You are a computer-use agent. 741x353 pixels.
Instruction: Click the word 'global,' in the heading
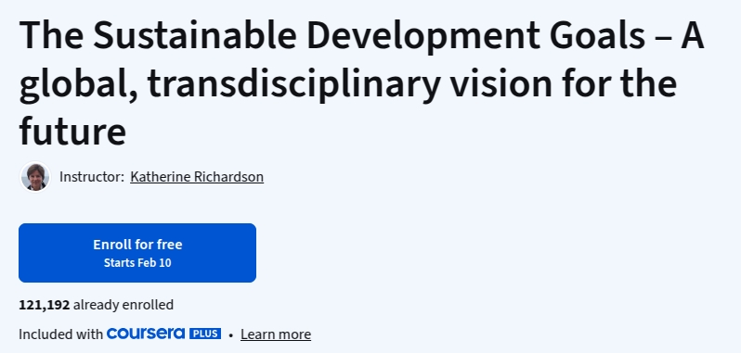point(78,84)
